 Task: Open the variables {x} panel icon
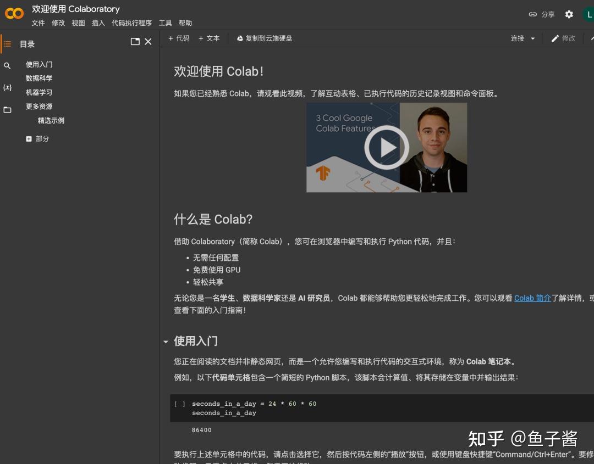tap(7, 87)
